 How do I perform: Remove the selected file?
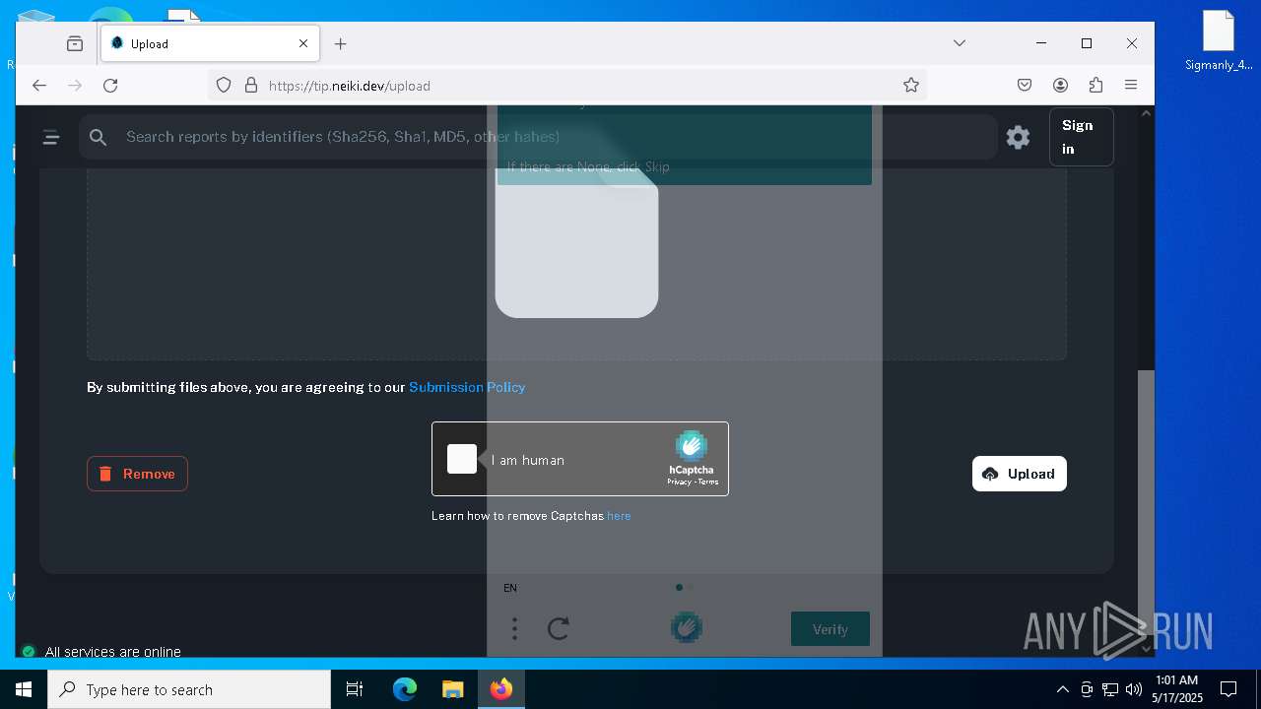coord(137,474)
